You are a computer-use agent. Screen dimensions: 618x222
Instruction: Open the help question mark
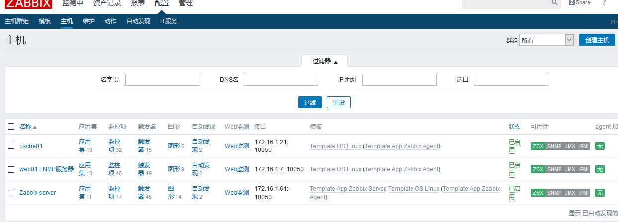[x=604, y=3]
